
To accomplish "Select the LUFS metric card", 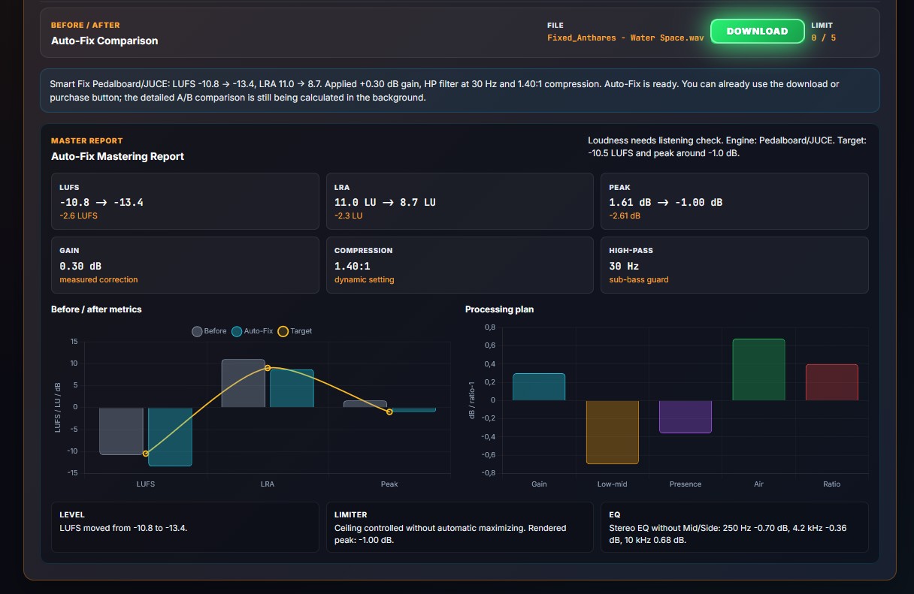I will pos(185,201).
